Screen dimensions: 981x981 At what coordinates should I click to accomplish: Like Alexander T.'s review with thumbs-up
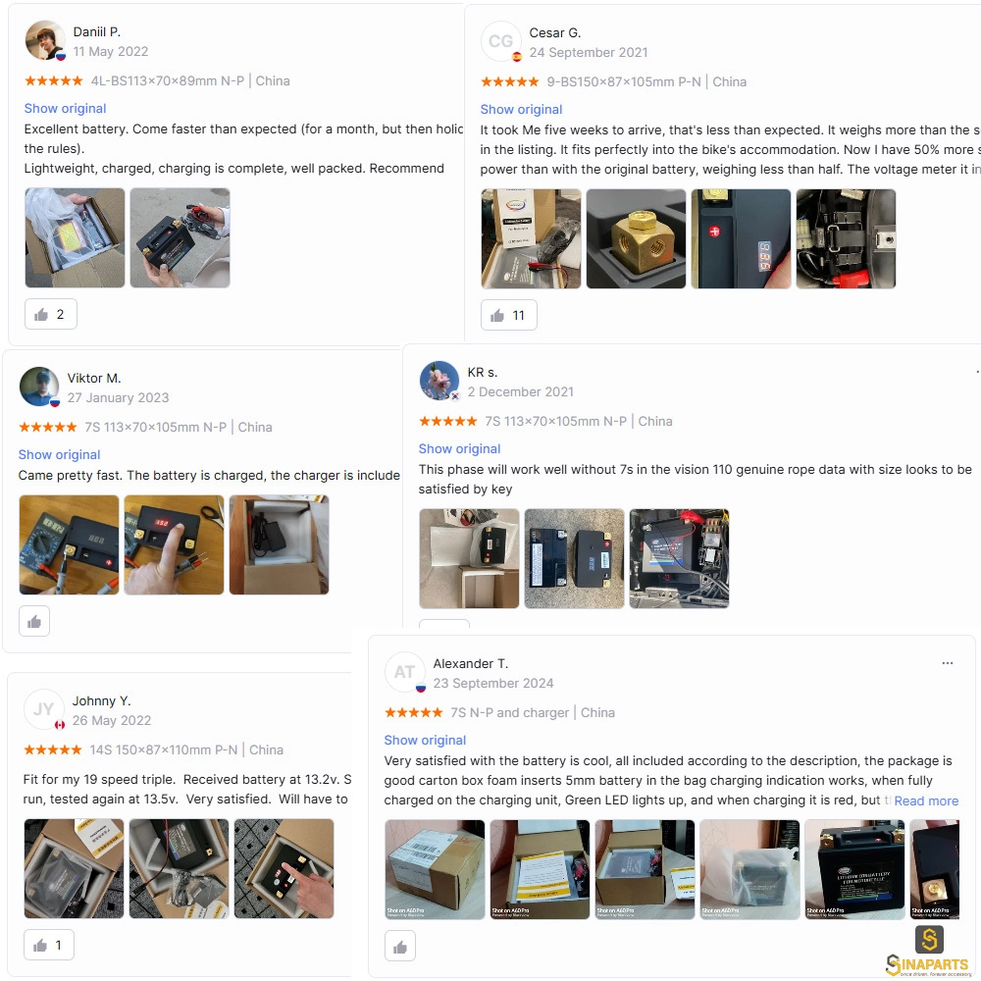tap(400, 948)
